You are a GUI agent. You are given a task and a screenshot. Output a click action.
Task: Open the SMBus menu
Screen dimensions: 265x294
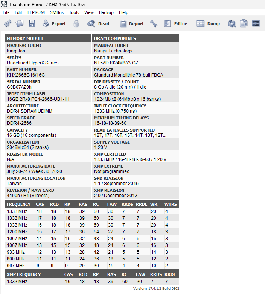click(57, 12)
